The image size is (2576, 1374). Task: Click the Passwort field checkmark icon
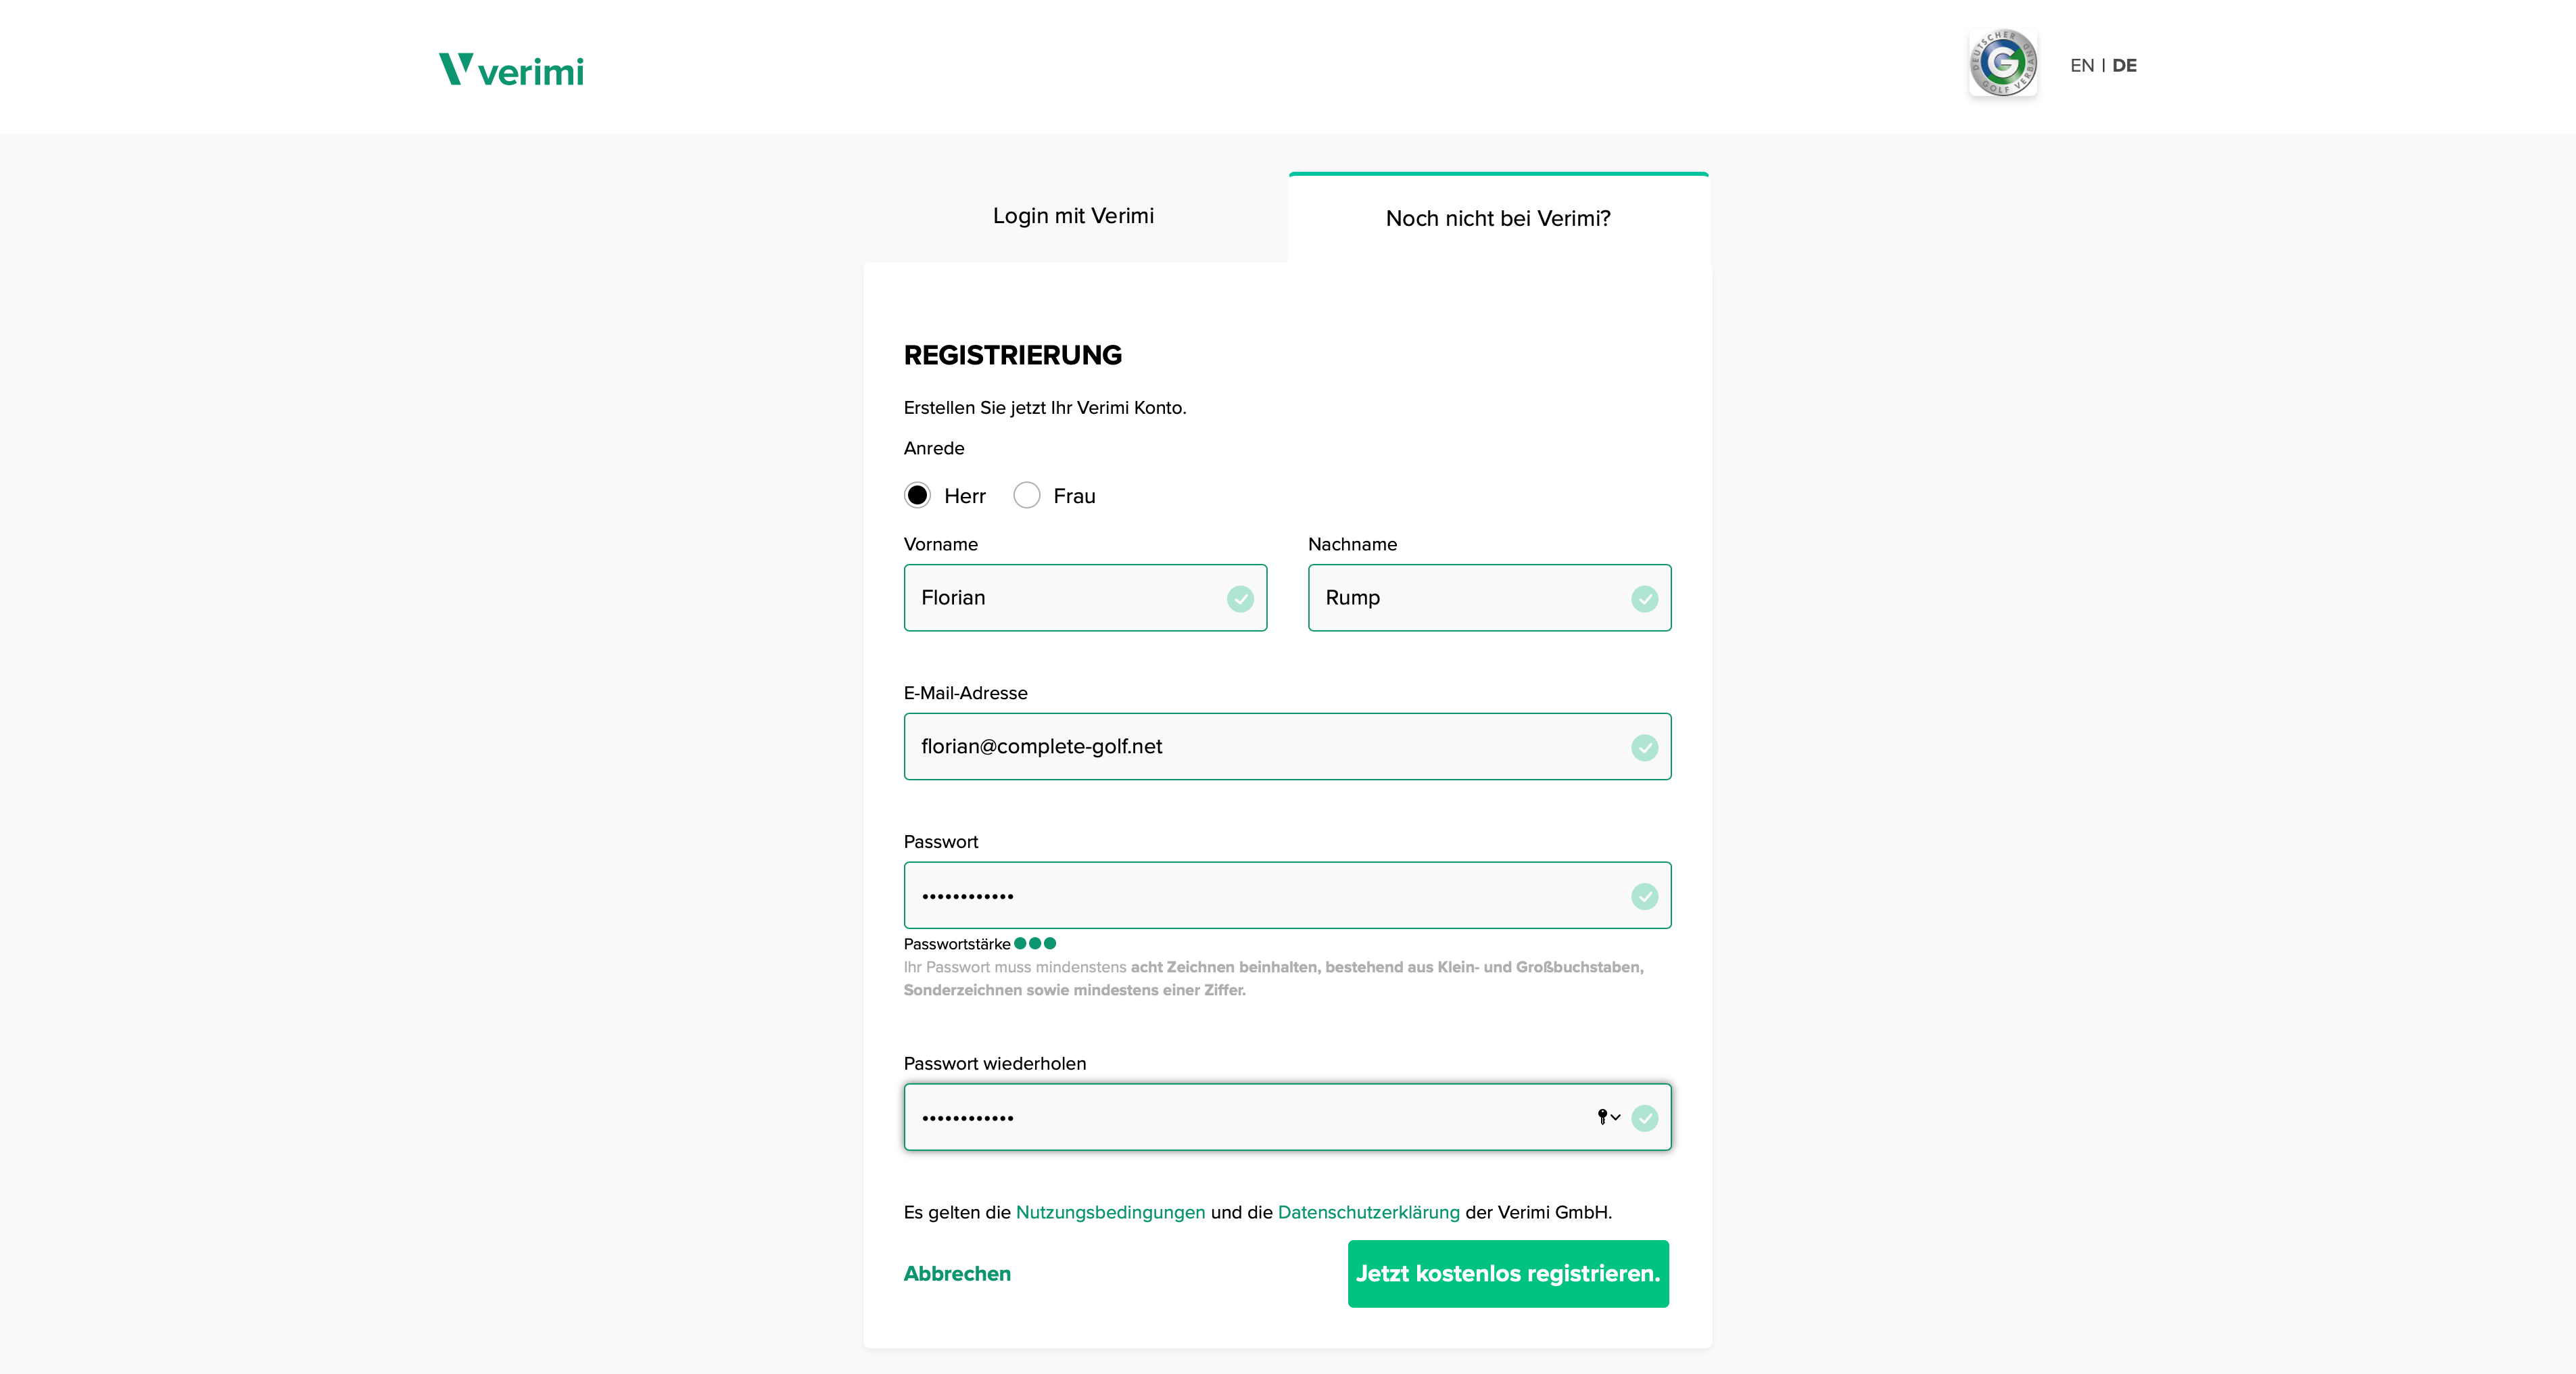1644,896
